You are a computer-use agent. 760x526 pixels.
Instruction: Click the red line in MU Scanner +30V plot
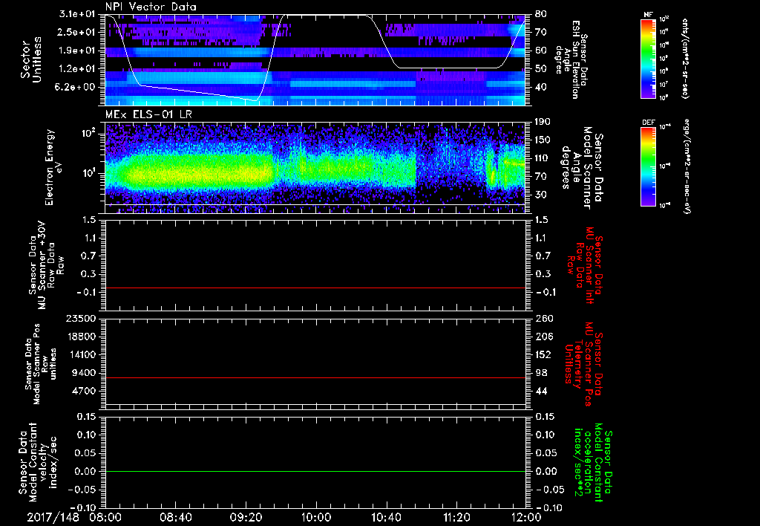tap(315, 288)
